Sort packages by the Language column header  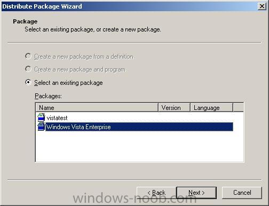211,108
